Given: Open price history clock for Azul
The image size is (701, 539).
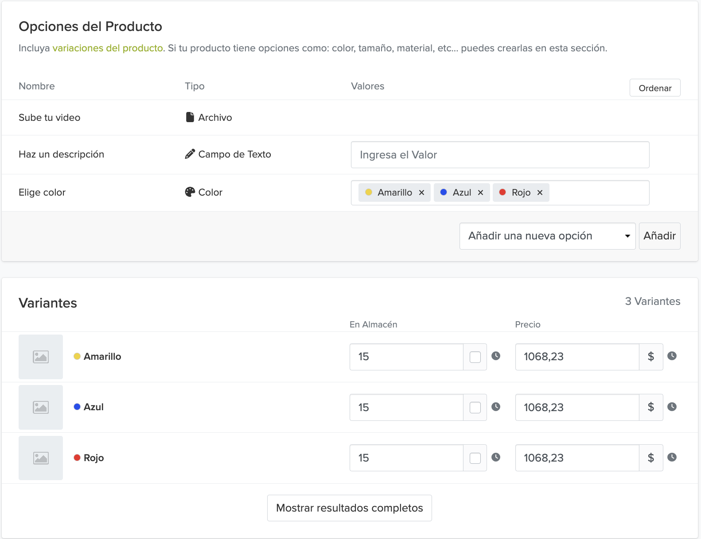Looking at the screenshot, I should (672, 407).
